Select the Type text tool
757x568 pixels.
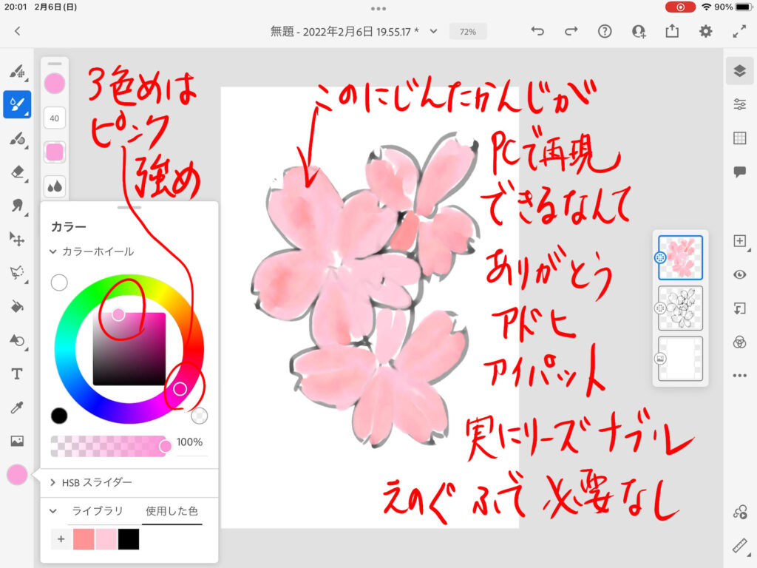[x=16, y=373]
